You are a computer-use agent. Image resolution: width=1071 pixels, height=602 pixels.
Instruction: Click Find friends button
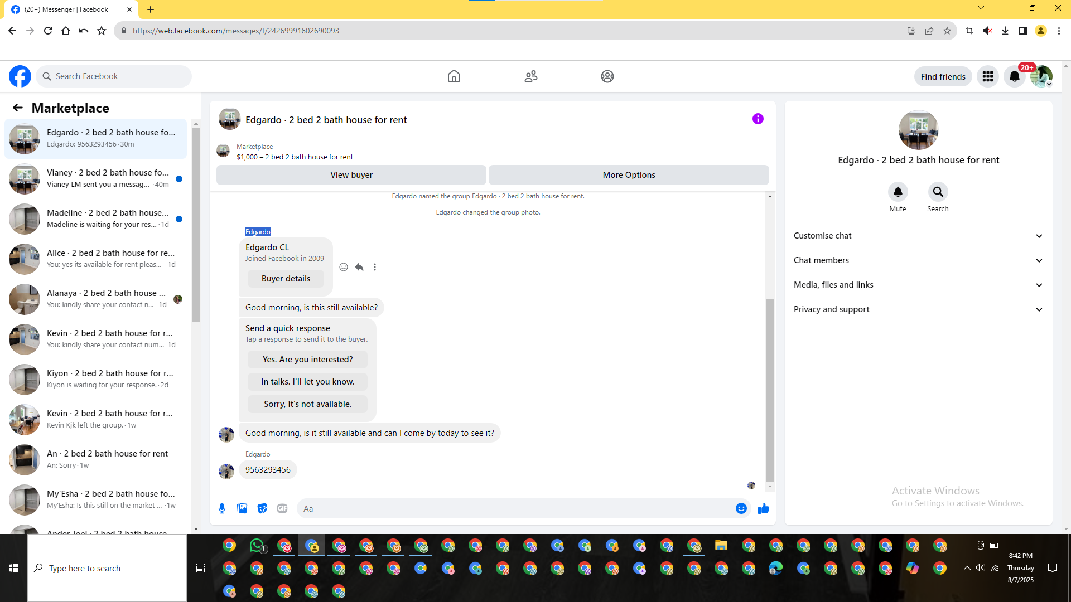(943, 77)
